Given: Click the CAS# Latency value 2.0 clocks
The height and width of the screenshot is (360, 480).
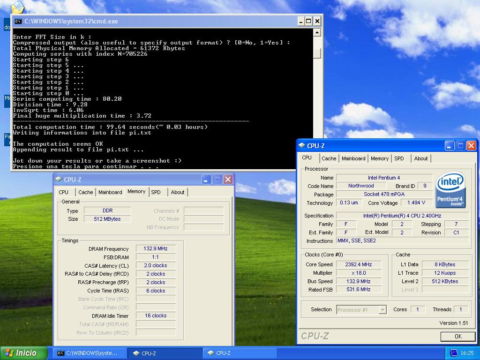Looking at the screenshot, I should point(156,265).
